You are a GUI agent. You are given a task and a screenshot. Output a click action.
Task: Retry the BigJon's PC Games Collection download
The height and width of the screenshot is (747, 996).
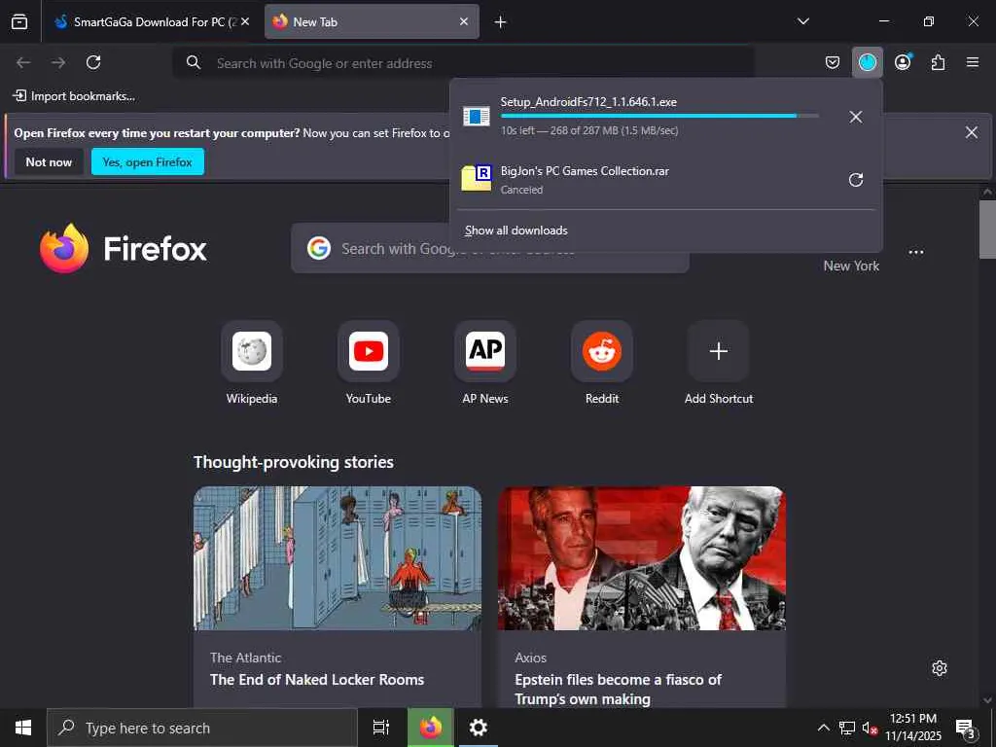click(856, 180)
